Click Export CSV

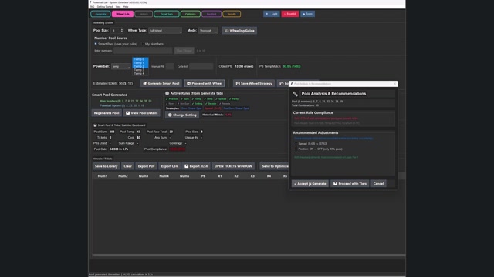[169, 166]
